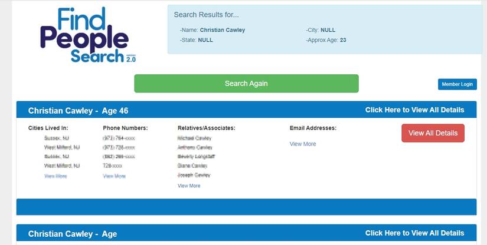Click the Approx Age value 23
Viewport: 487px width, 245px height.
click(343, 40)
